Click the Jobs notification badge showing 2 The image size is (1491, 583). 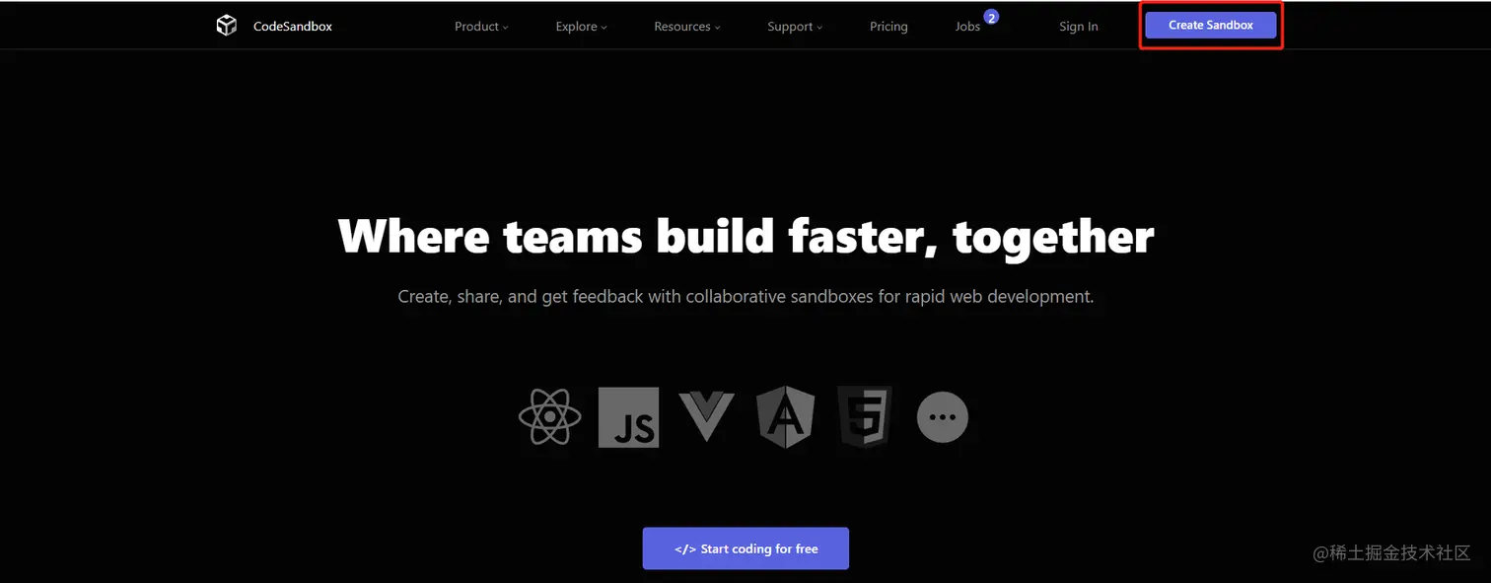pos(991,17)
